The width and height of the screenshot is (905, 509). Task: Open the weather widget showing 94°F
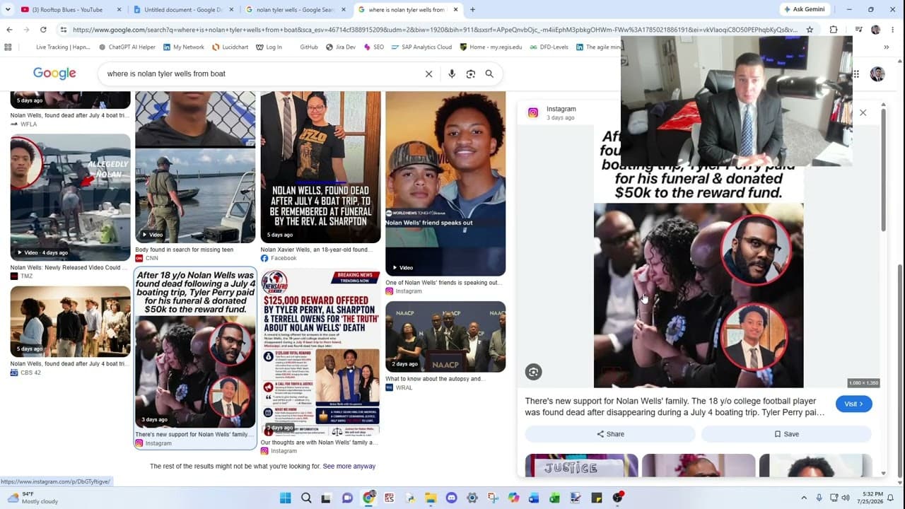(x=33, y=498)
